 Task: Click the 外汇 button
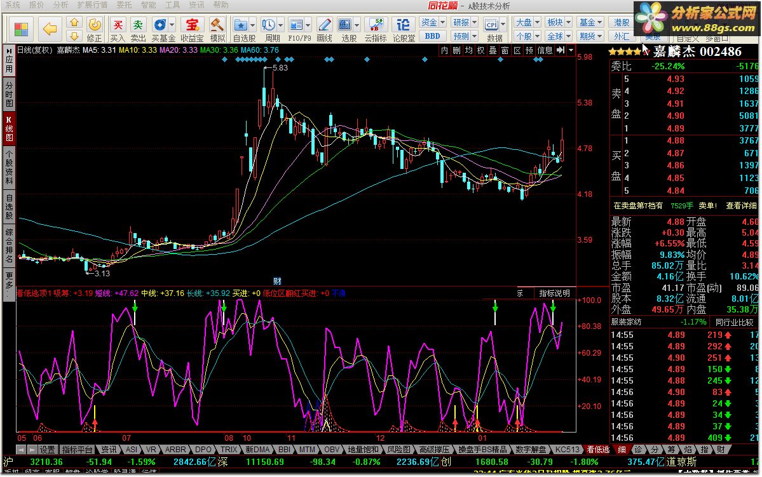[622, 36]
